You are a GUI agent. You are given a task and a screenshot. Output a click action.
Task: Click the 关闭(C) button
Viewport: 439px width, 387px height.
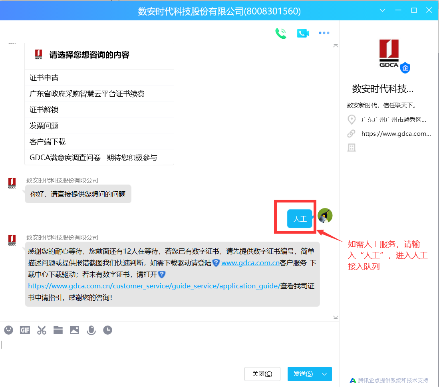click(x=262, y=374)
